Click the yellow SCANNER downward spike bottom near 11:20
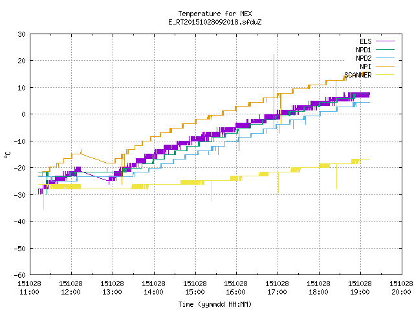The height and width of the screenshot is (310, 414). [x=43, y=209]
